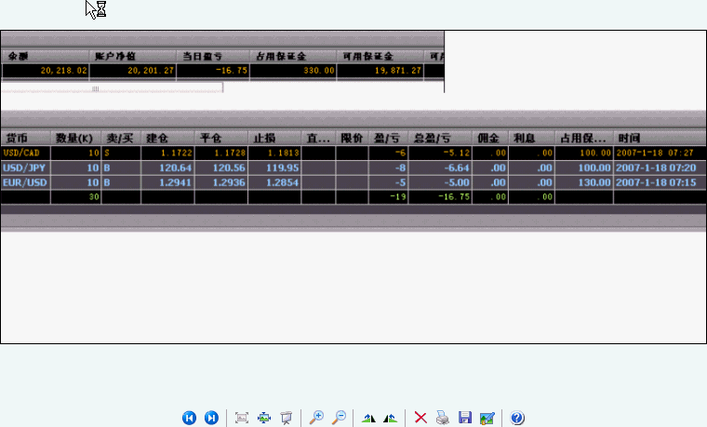Click the 盈/亏 column header
Image resolution: width=707 pixels, height=427 pixels.
(386, 138)
